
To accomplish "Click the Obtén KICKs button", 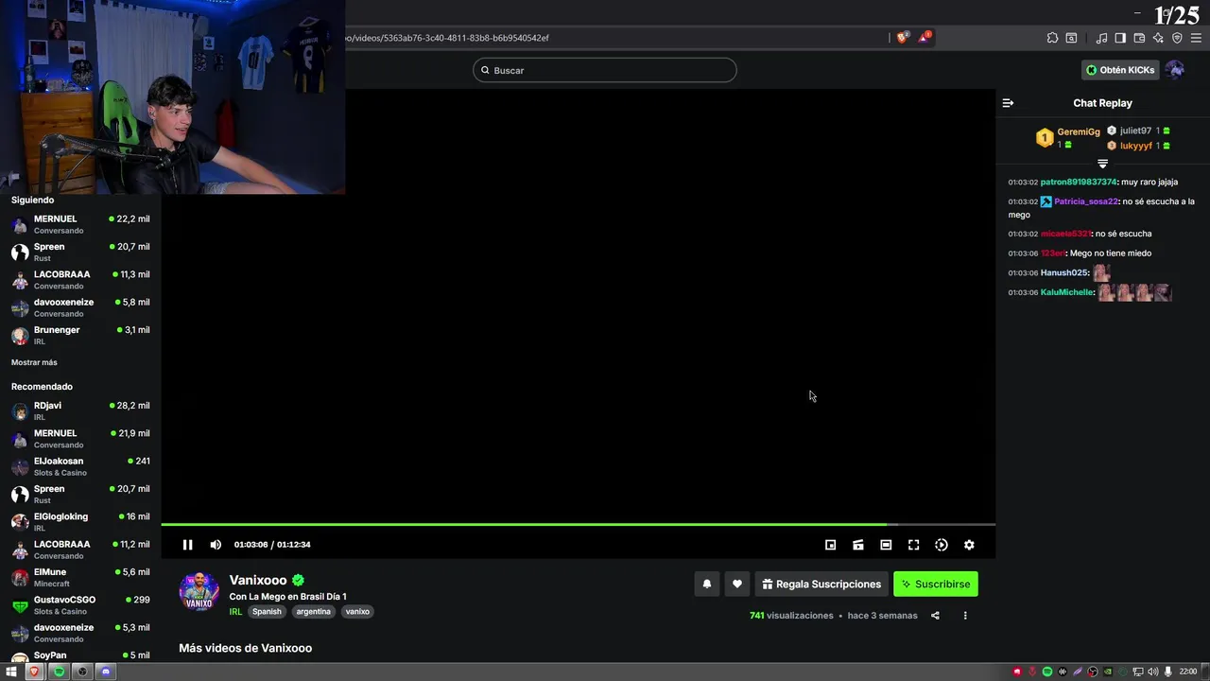I will [1120, 70].
